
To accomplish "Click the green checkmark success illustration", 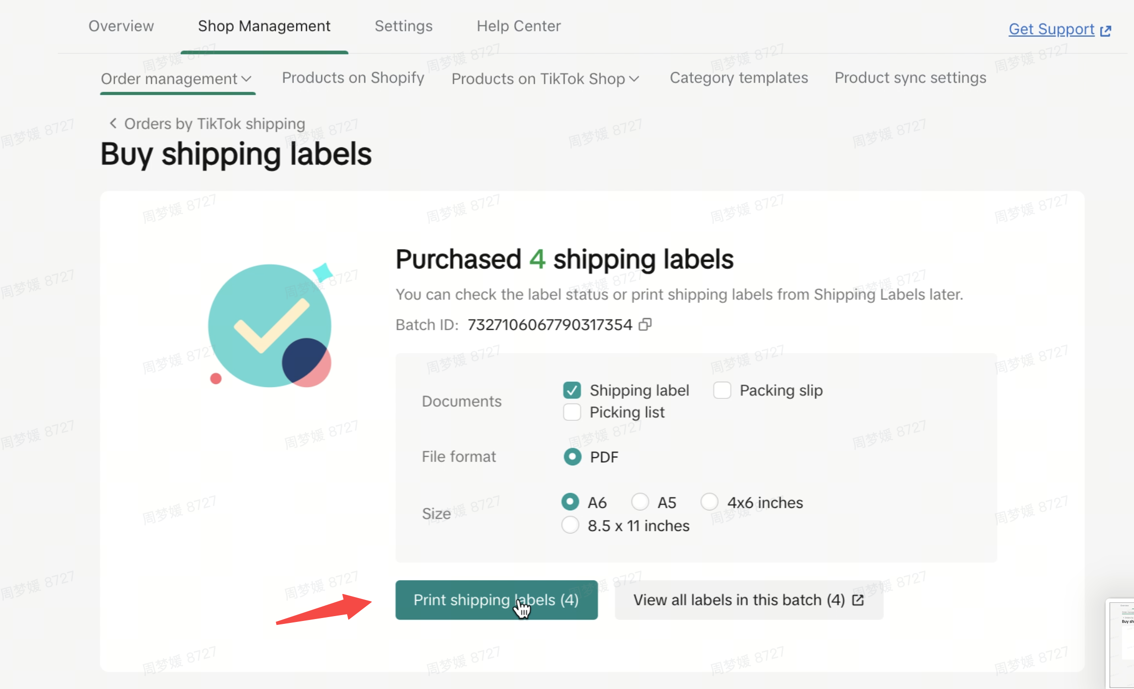I will [270, 325].
